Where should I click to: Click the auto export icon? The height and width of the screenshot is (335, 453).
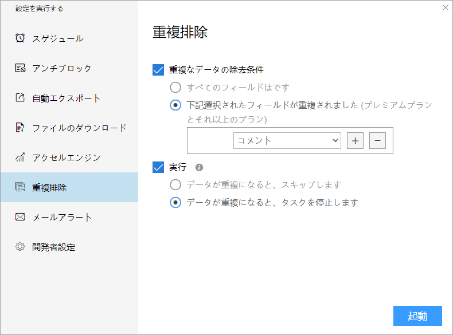pyautogui.click(x=20, y=98)
